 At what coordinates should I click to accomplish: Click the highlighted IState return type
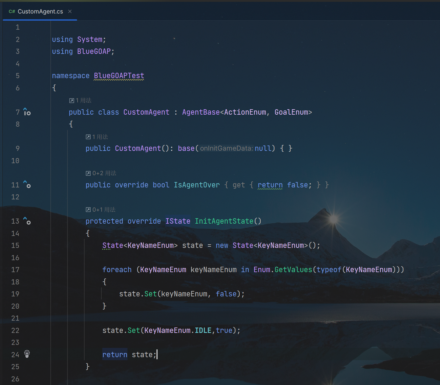point(178,221)
